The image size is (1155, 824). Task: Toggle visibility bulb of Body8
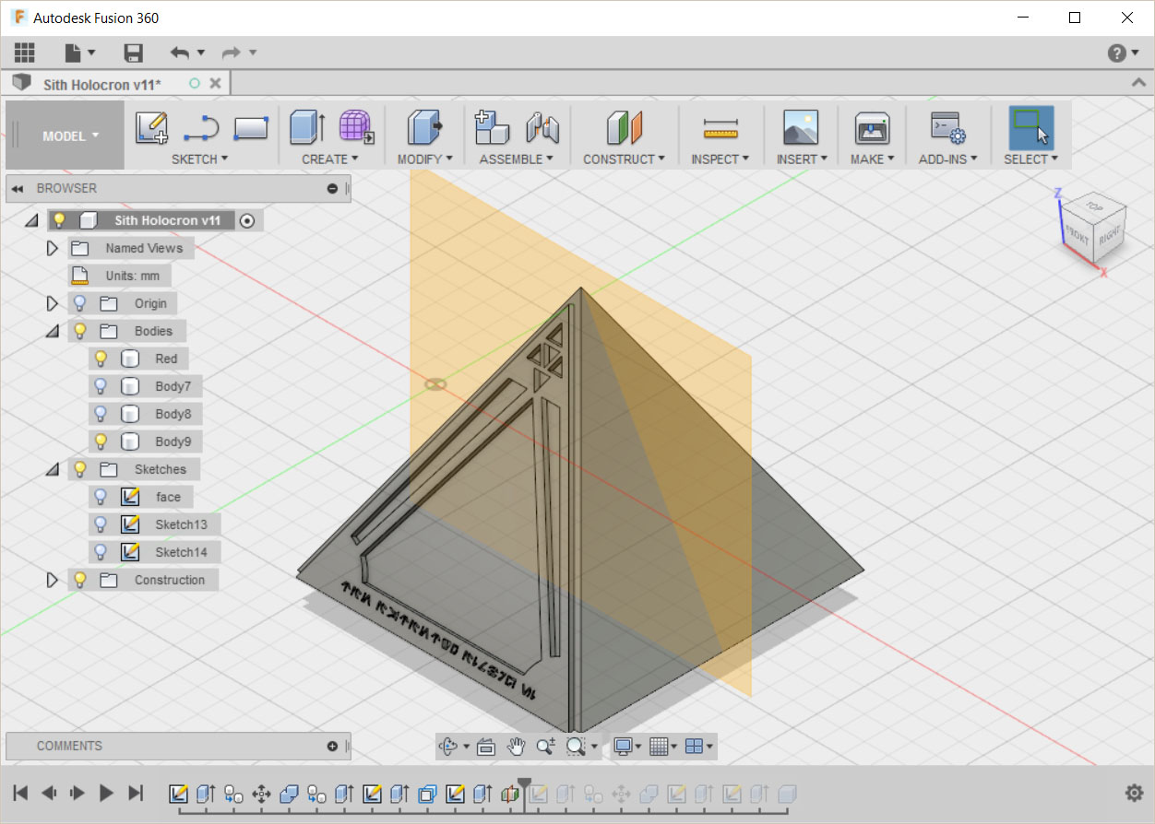[x=101, y=414]
